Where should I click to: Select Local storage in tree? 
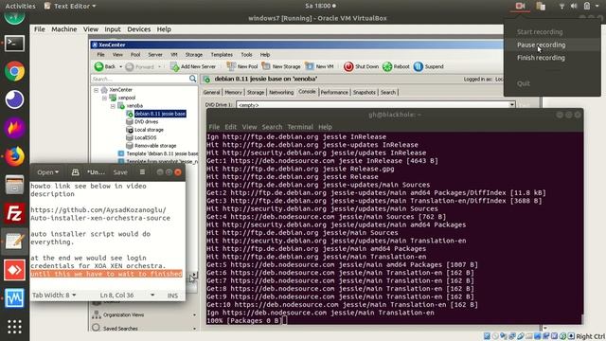tap(149, 130)
